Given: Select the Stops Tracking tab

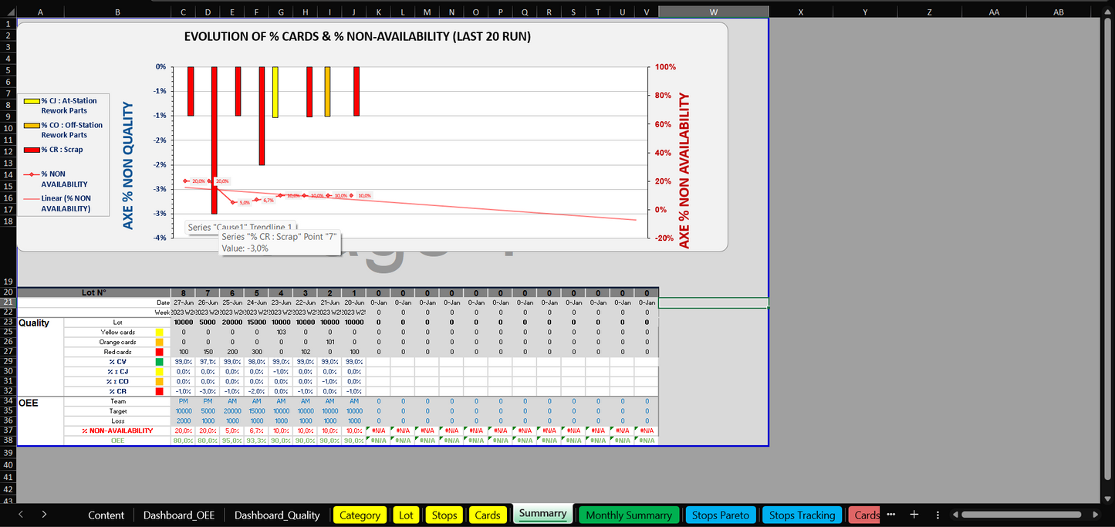Looking at the screenshot, I should (x=802, y=515).
